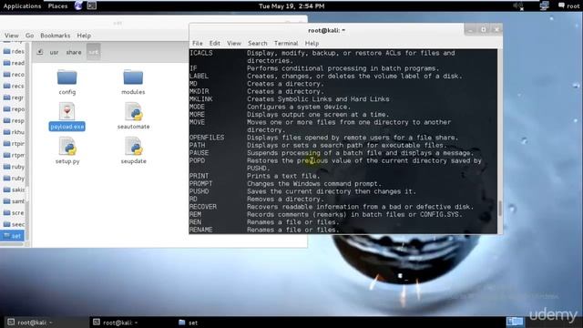Select the seautomate Python file icon
Viewport: 583px width, 328px height.
point(133,111)
